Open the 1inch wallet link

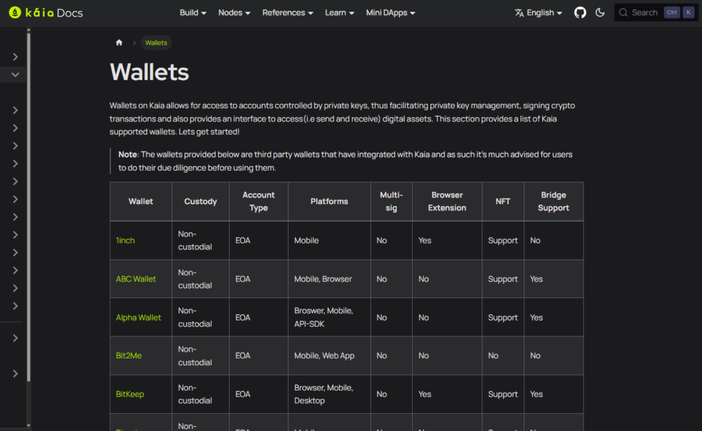(x=125, y=241)
